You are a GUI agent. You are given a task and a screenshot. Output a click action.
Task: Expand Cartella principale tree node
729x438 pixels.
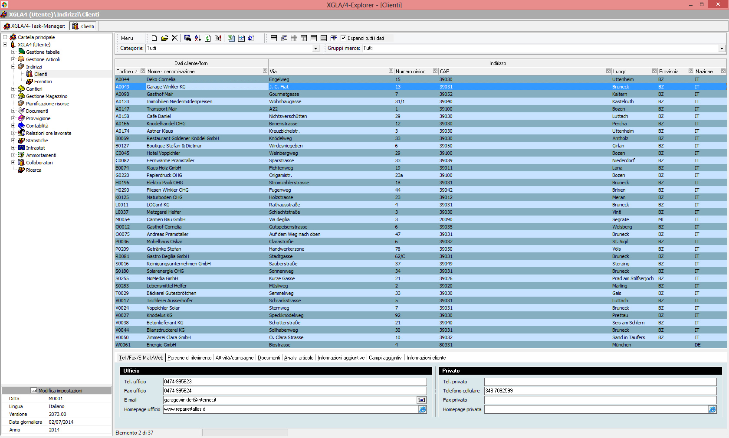pyautogui.click(x=5, y=37)
